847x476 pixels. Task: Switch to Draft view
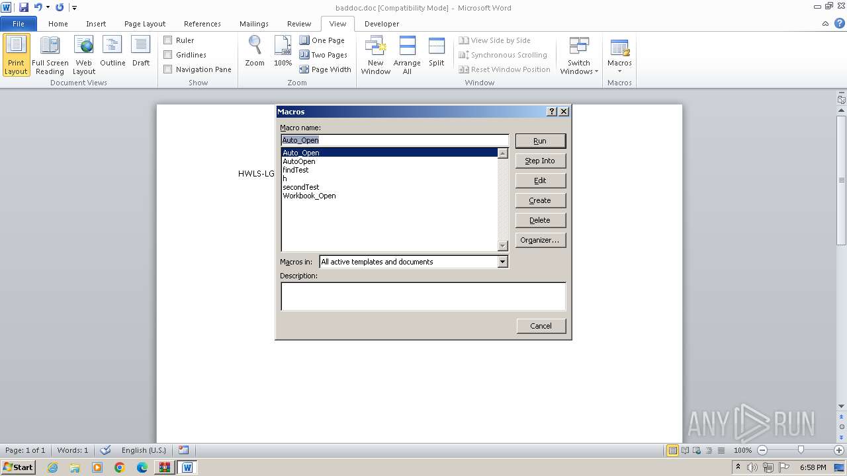click(141, 52)
